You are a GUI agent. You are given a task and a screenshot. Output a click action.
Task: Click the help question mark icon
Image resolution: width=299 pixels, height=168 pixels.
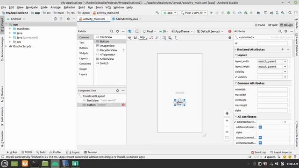tap(230, 38)
